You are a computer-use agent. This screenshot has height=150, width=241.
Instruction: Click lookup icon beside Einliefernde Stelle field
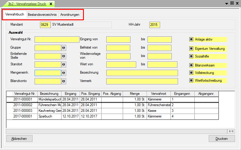coord(64,56)
